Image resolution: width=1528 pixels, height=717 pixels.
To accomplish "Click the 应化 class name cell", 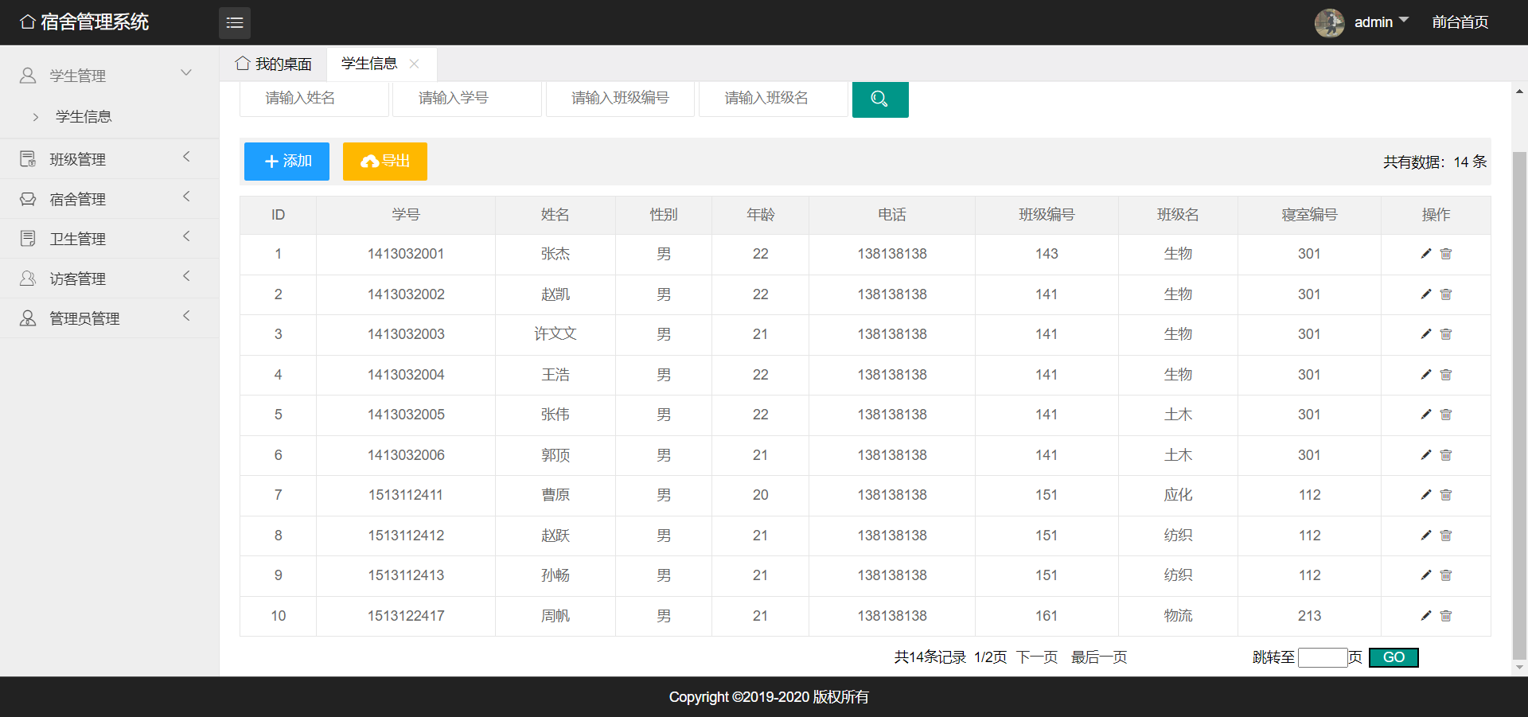I will (x=1178, y=495).
